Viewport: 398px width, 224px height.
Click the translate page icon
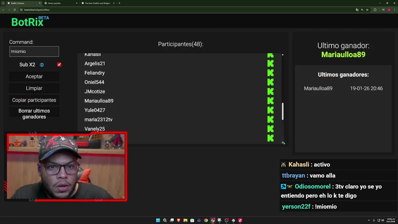pyautogui.click(x=357, y=10)
